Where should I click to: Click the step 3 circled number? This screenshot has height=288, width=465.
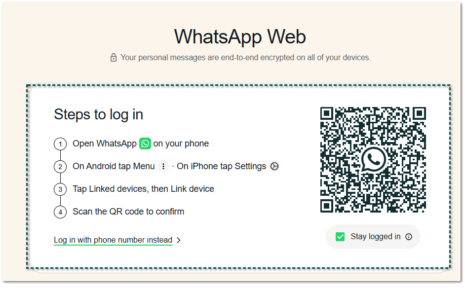[x=60, y=189]
